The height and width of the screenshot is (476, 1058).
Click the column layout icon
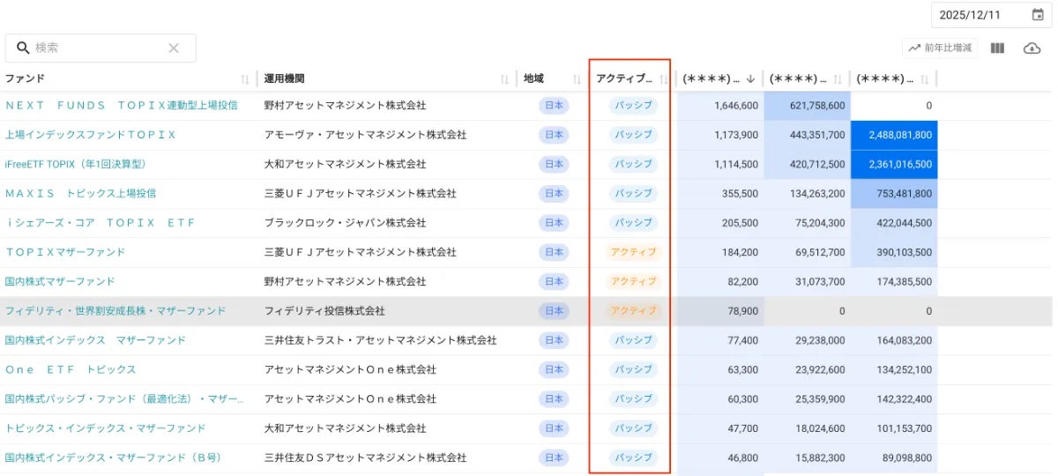[x=997, y=48]
